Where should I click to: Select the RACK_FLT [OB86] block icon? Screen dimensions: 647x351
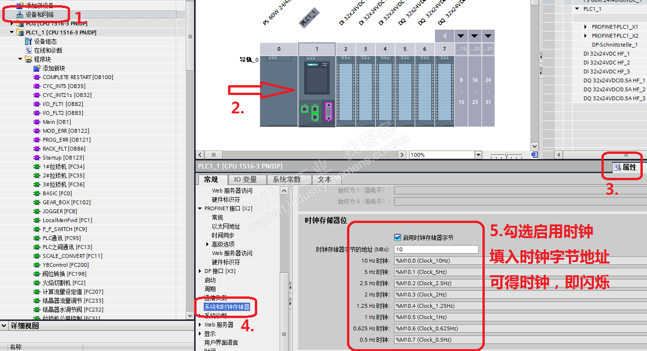click(x=37, y=149)
